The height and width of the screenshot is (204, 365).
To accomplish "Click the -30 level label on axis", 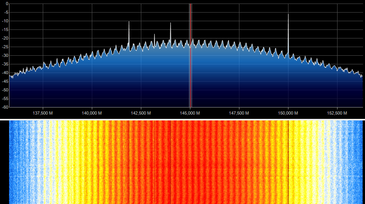I will 5,56.
